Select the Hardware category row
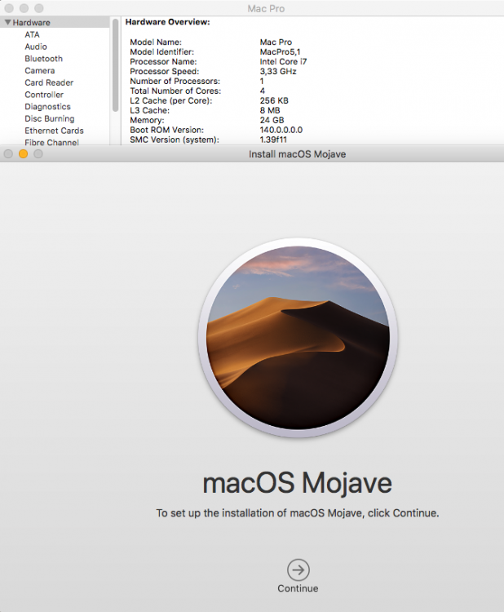504x612 pixels. click(x=55, y=23)
